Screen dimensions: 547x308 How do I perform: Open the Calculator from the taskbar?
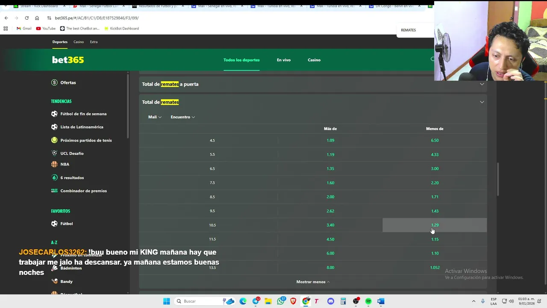pyautogui.click(x=343, y=301)
